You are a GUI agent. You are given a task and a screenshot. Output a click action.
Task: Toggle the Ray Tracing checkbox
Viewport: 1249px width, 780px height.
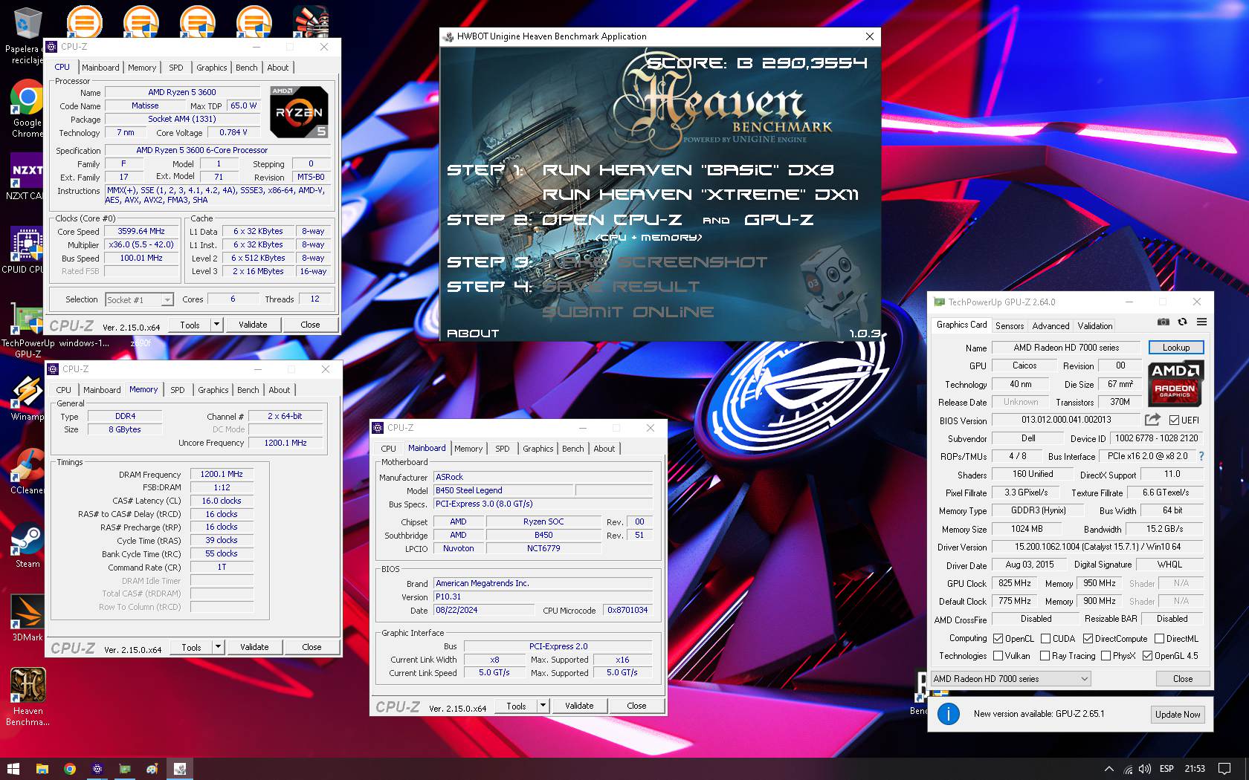(x=1045, y=655)
